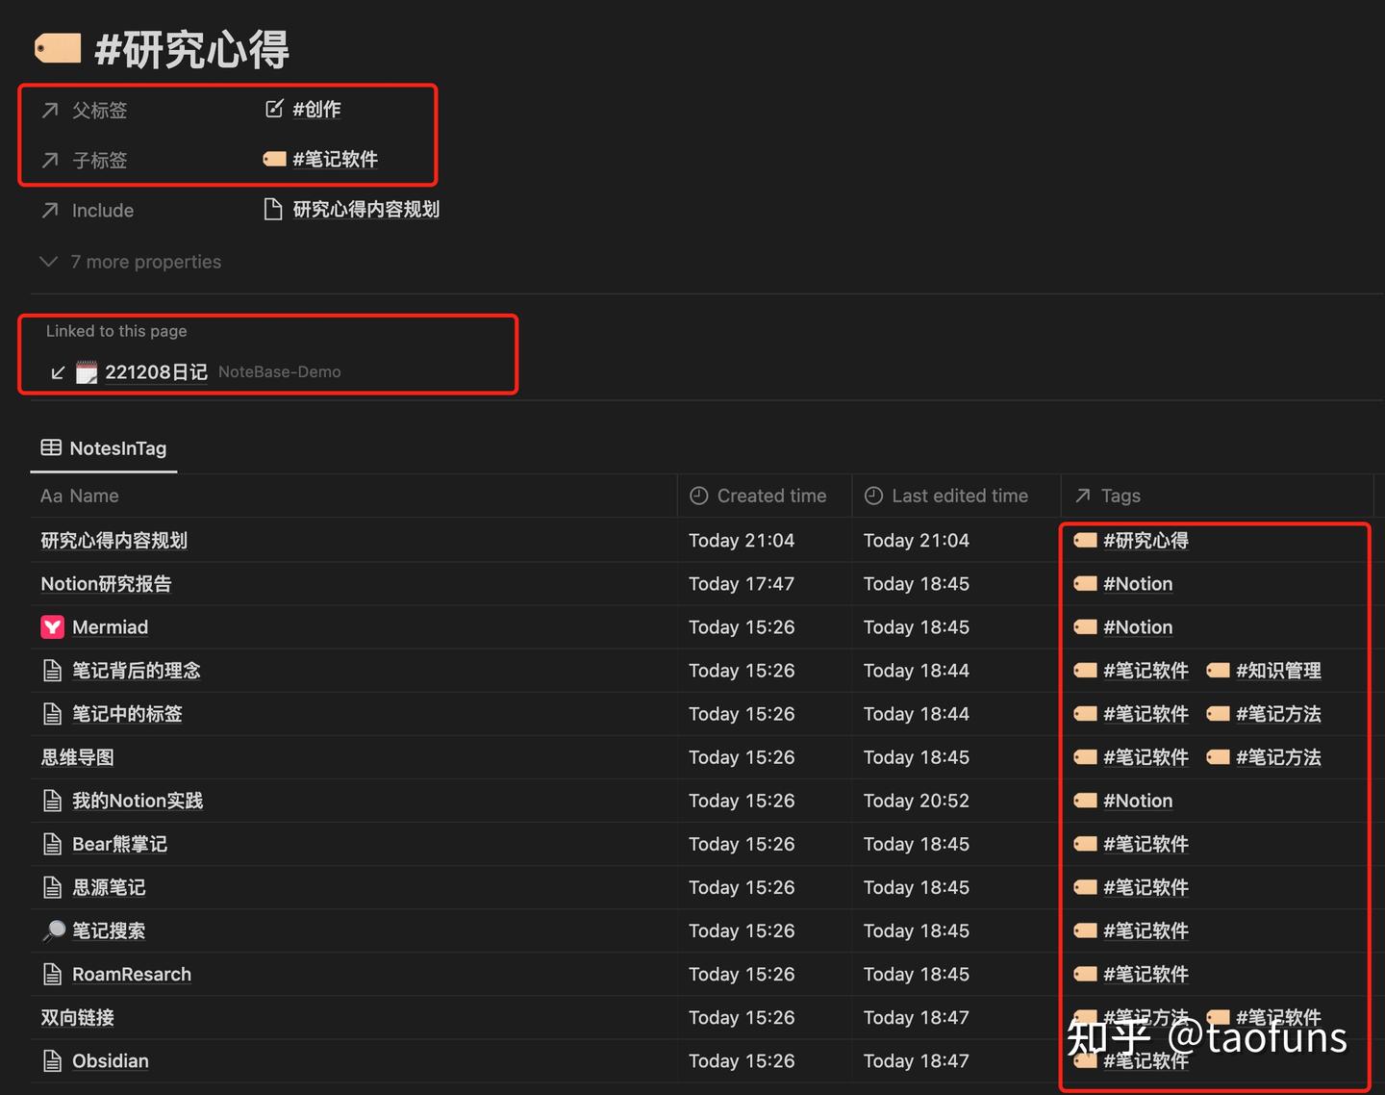
Task: Open the 221208日记 backlink page
Action: (x=156, y=372)
